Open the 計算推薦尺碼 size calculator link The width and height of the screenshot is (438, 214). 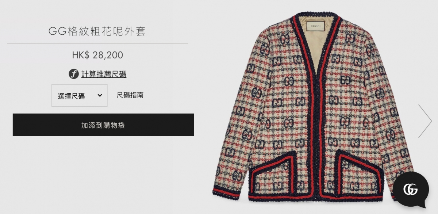[104, 74]
